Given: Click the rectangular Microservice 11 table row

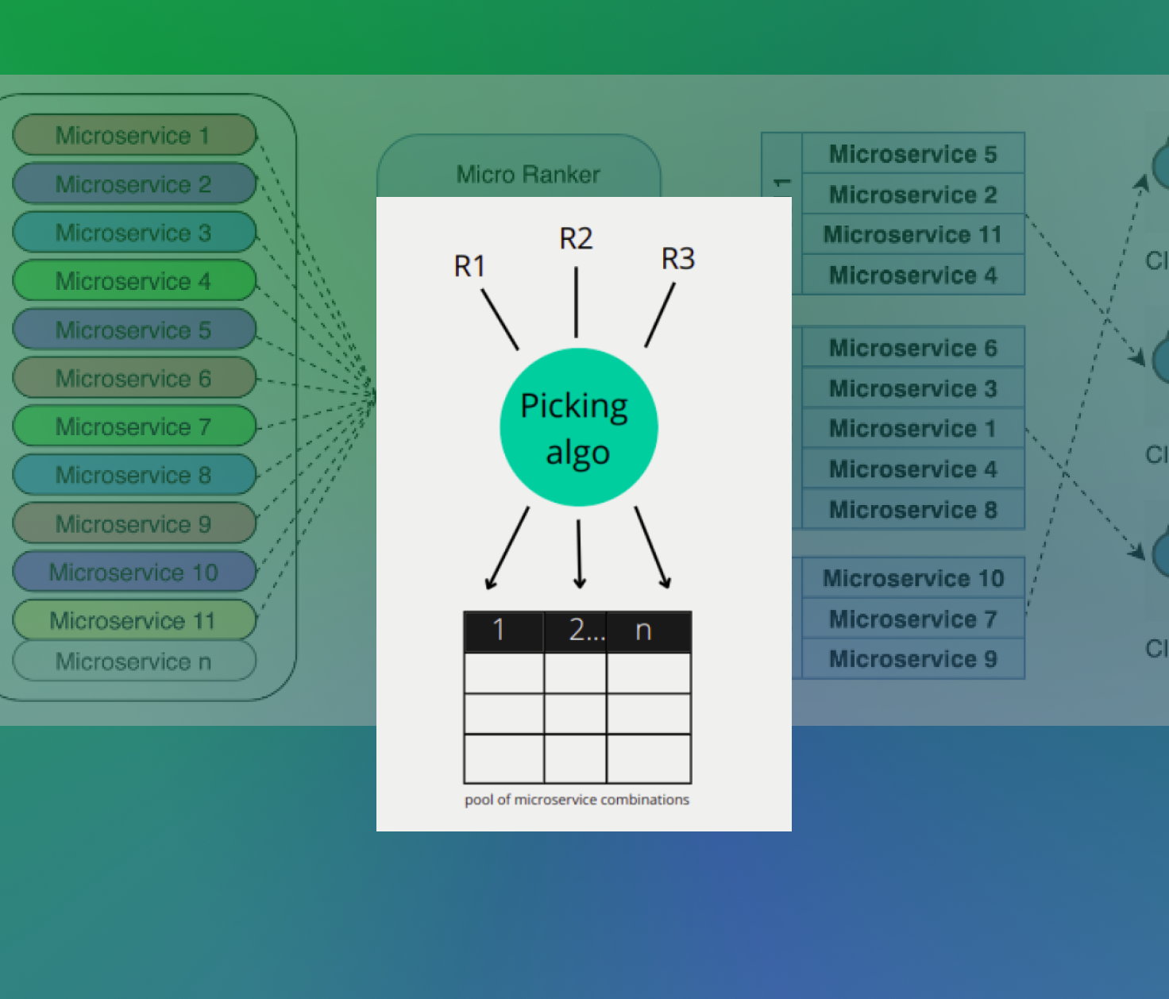Looking at the screenshot, I should (913, 234).
